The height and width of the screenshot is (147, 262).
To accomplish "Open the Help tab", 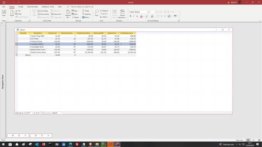I will [x=60, y=7].
